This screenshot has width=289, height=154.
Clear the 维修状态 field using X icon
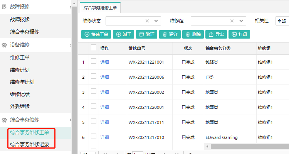tap(147, 21)
